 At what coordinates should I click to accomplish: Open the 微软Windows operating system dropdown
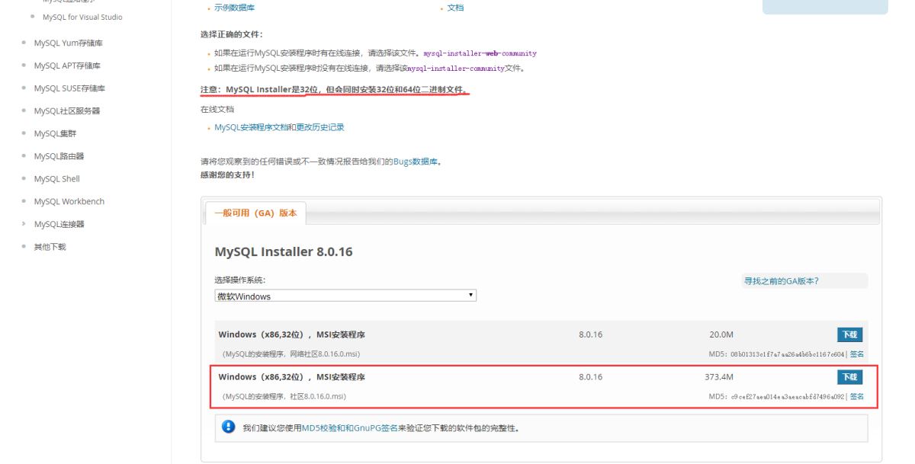coord(345,296)
